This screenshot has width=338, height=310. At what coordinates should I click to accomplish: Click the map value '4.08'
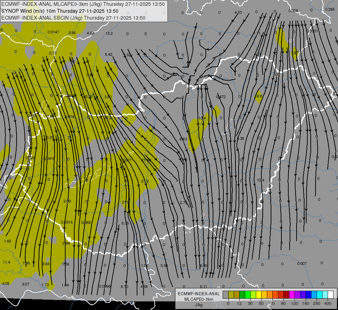[6, 283]
